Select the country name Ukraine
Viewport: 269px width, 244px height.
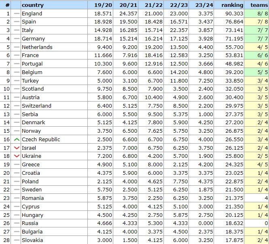32,156
